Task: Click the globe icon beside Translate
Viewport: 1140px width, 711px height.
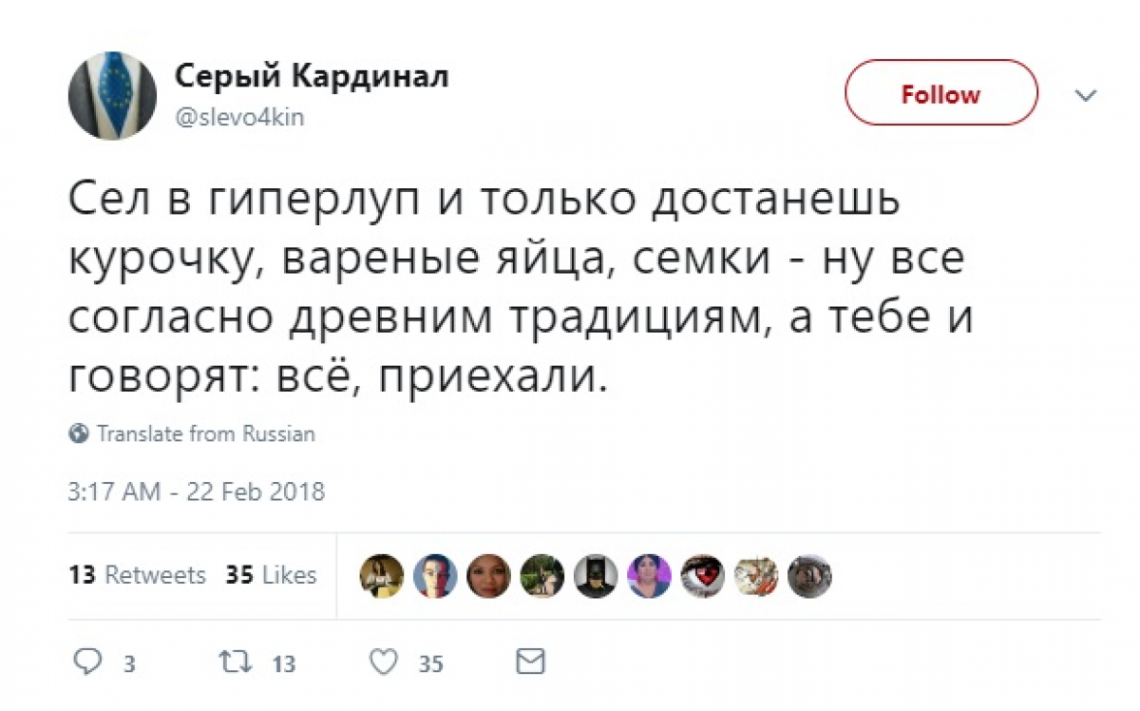Action: [79, 434]
